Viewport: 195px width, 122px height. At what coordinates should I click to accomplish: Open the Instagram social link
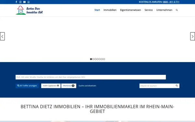tap(20, 2)
